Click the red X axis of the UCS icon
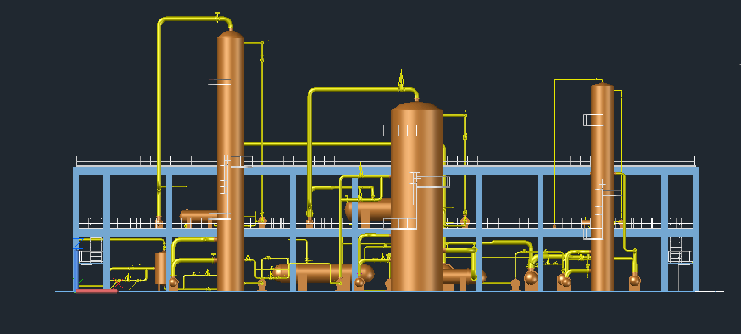The width and height of the screenshot is (741, 334). tap(97, 292)
